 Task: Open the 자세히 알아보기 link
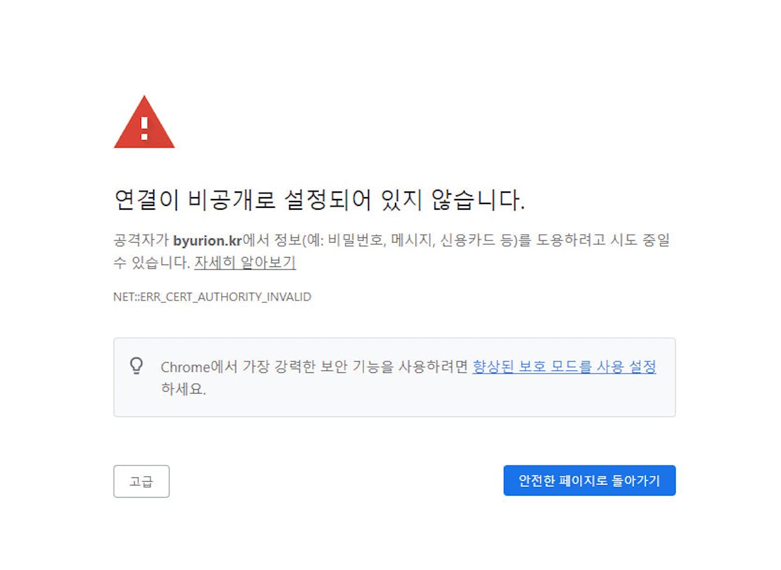[x=245, y=263]
